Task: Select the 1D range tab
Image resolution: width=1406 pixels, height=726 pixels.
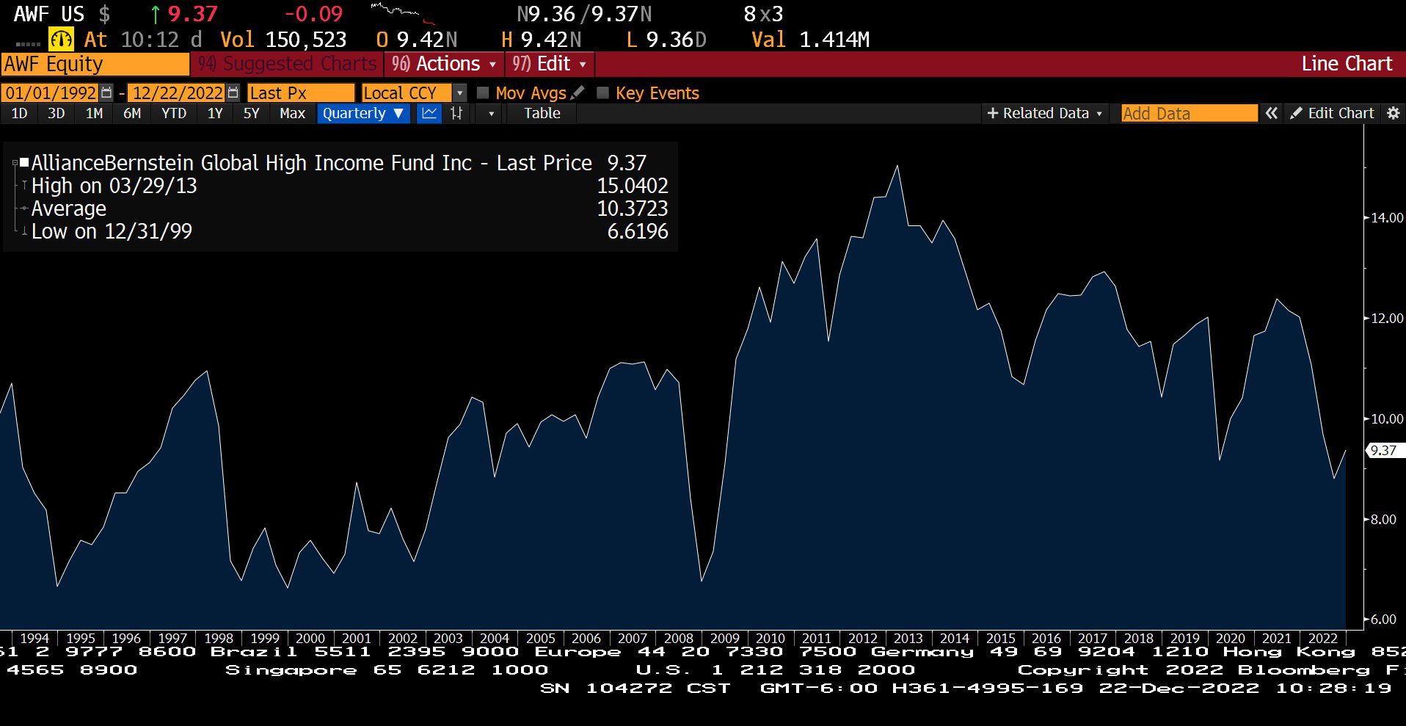Action: pos(19,113)
